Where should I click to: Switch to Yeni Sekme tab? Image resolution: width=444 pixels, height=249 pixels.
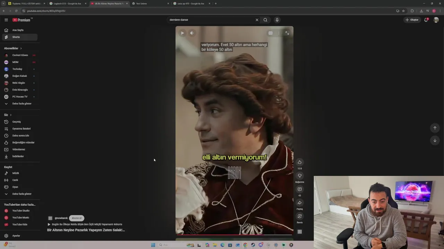pyautogui.click(x=150, y=3)
